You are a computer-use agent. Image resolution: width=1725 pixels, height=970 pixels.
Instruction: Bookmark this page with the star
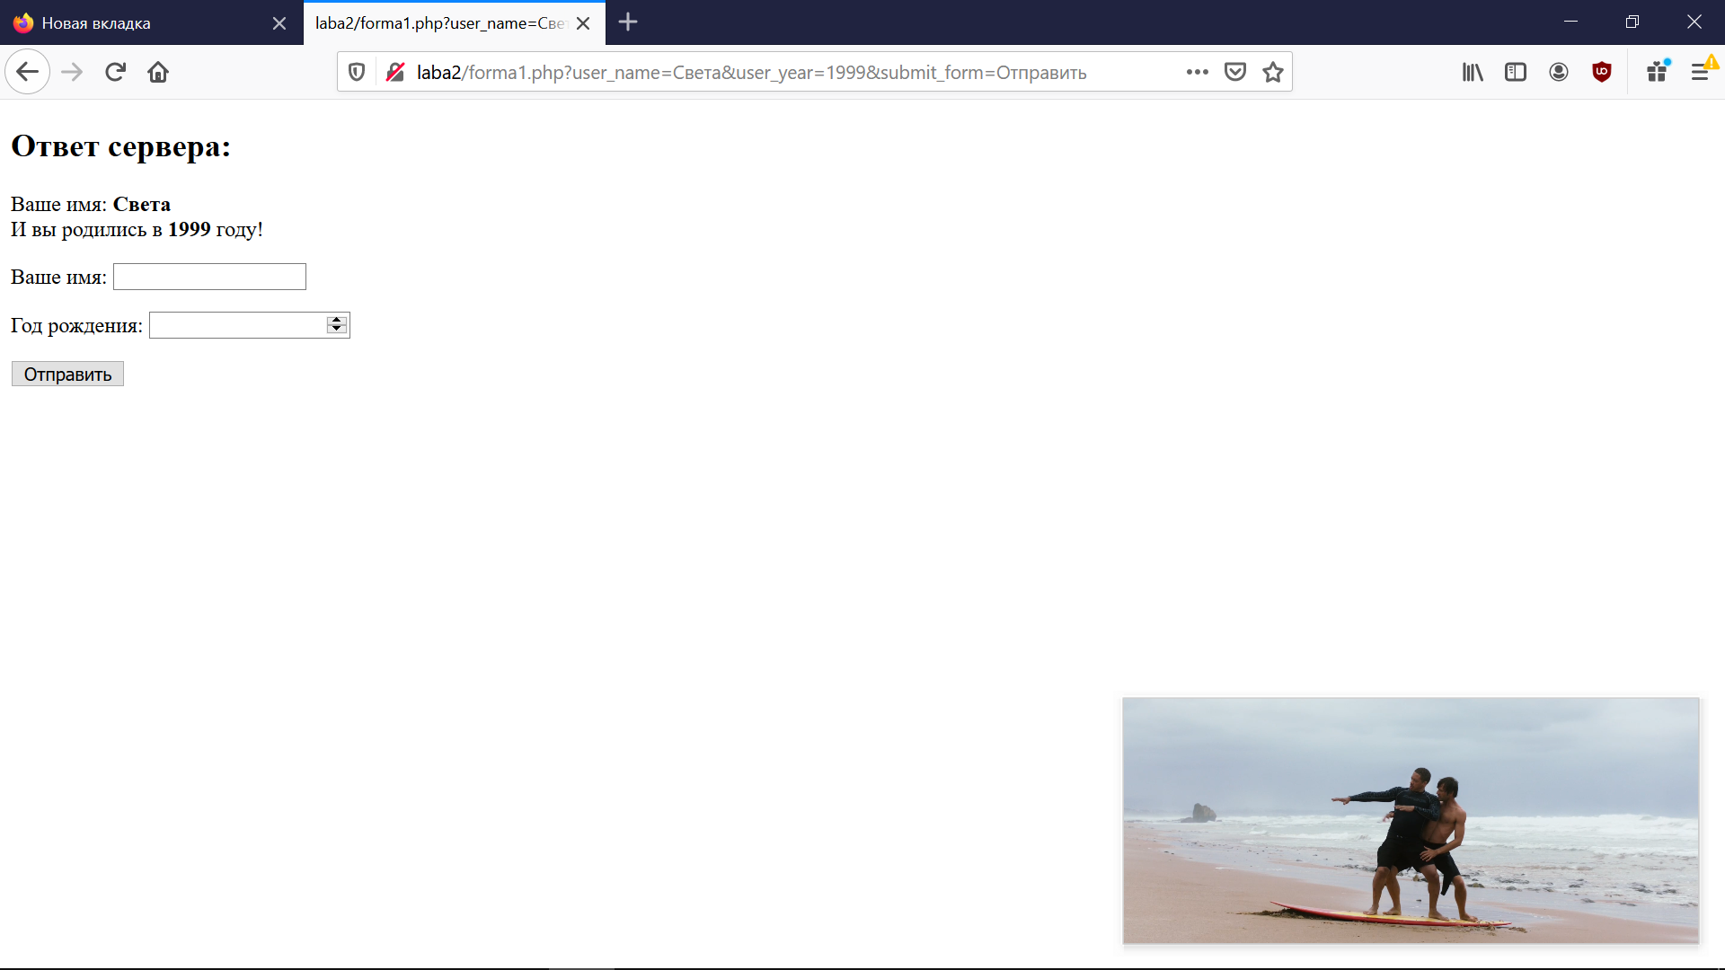pyautogui.click(x=1272, y=72)
